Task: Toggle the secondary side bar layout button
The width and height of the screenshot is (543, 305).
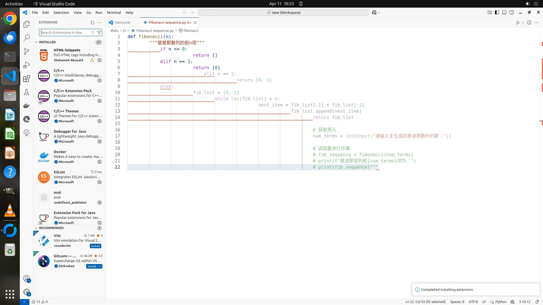Action: [x=512, y=12]
